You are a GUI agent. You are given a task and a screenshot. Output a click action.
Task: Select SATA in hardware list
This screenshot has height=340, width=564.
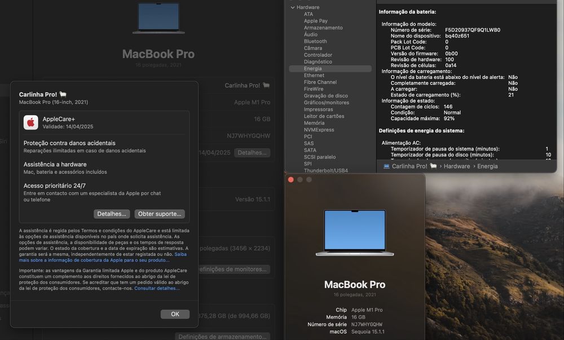(x=310, y=151)
